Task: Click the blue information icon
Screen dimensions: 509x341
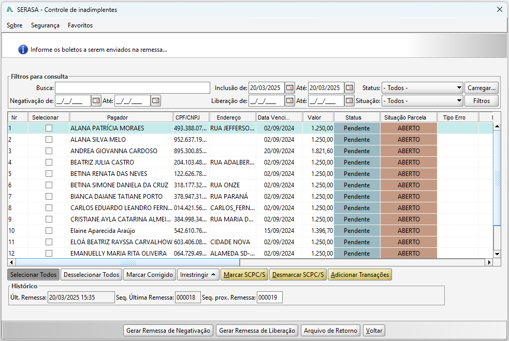Action: 23,49
